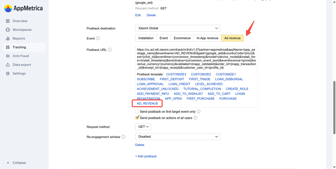This screenshot has height=169, width=336.
Task: Uncheck Send postback on actions of all users
Action: [137, 118]
